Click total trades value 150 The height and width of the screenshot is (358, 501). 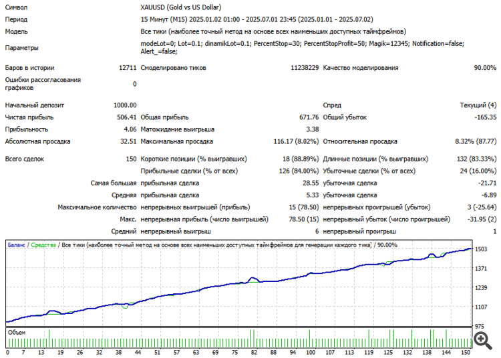point(131,159)
